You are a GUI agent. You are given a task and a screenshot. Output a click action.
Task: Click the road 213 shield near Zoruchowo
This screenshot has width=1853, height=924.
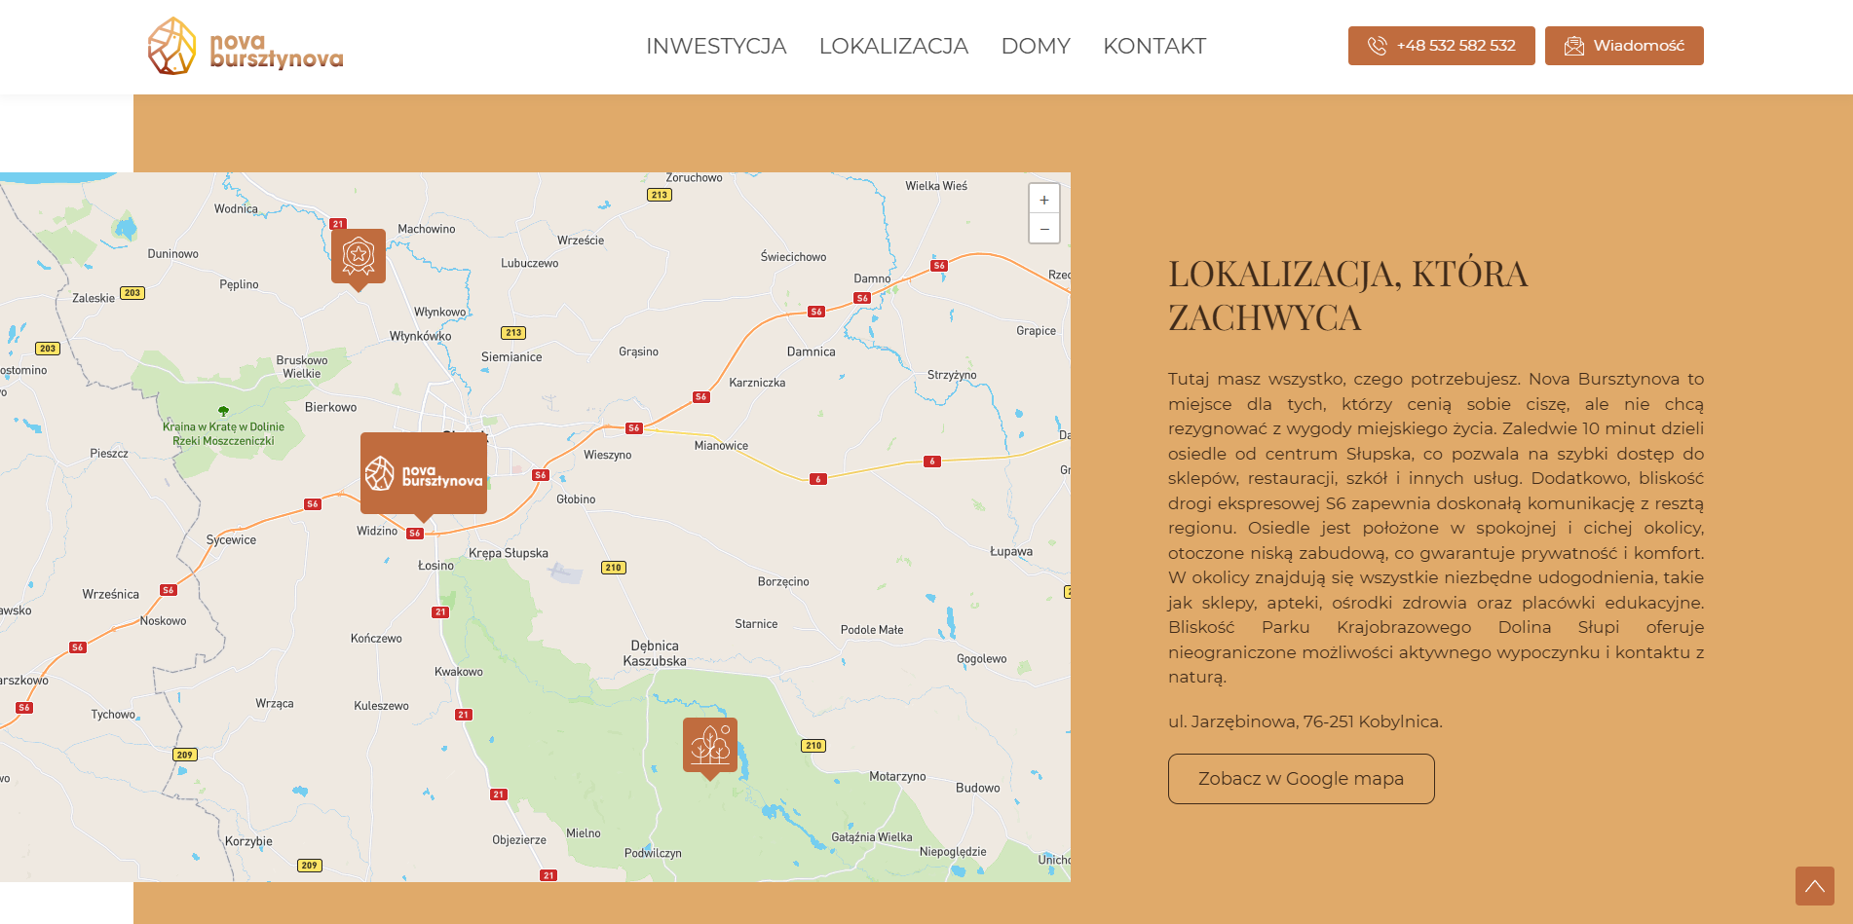[x=660, y=195]
